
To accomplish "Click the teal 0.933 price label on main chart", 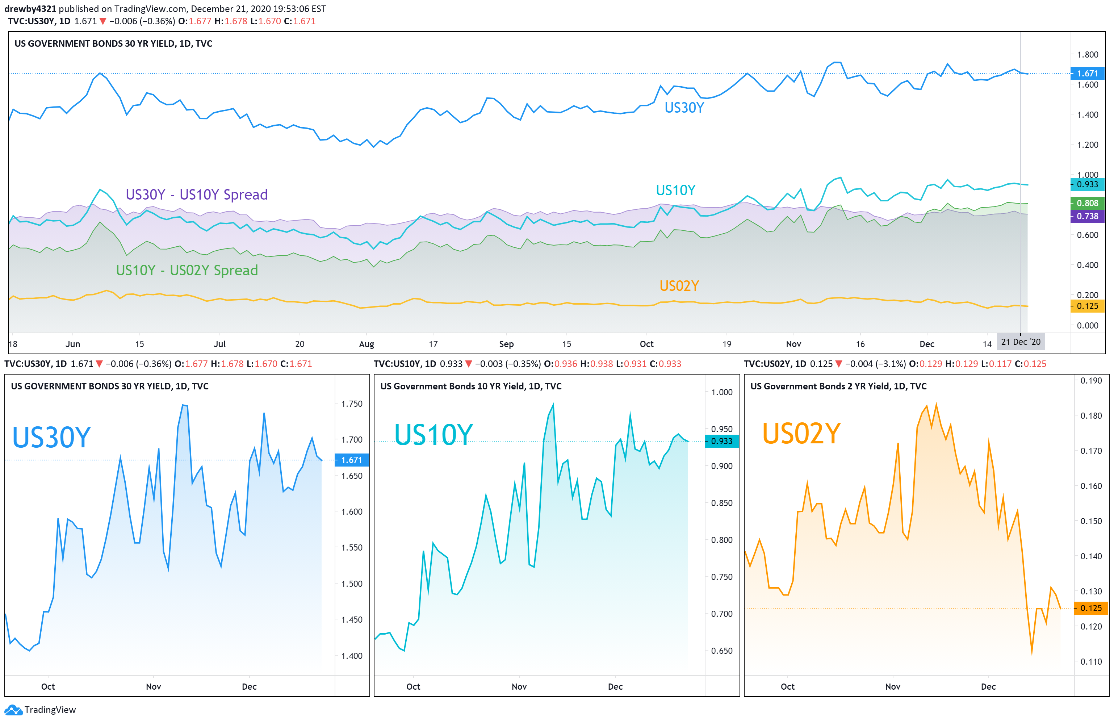I will click(x=1087, y=184).
